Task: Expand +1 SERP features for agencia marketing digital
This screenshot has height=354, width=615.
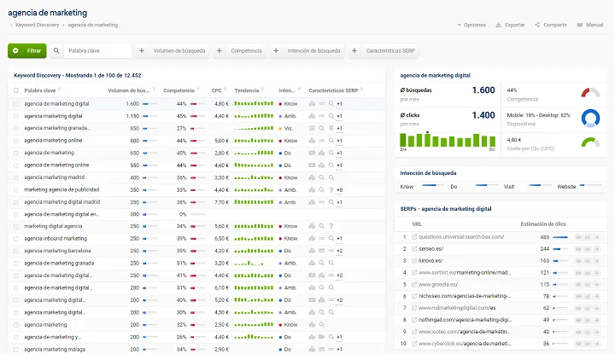Action: tap(339, 116)
